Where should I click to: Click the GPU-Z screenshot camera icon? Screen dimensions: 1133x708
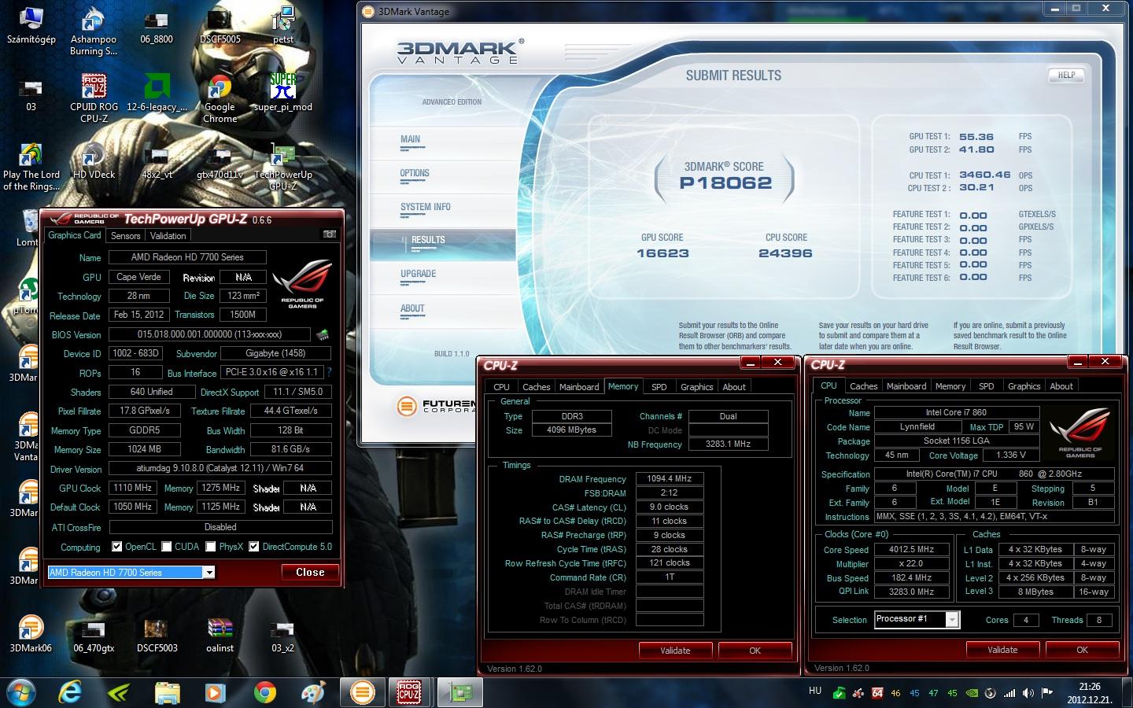tap(330, 234)
